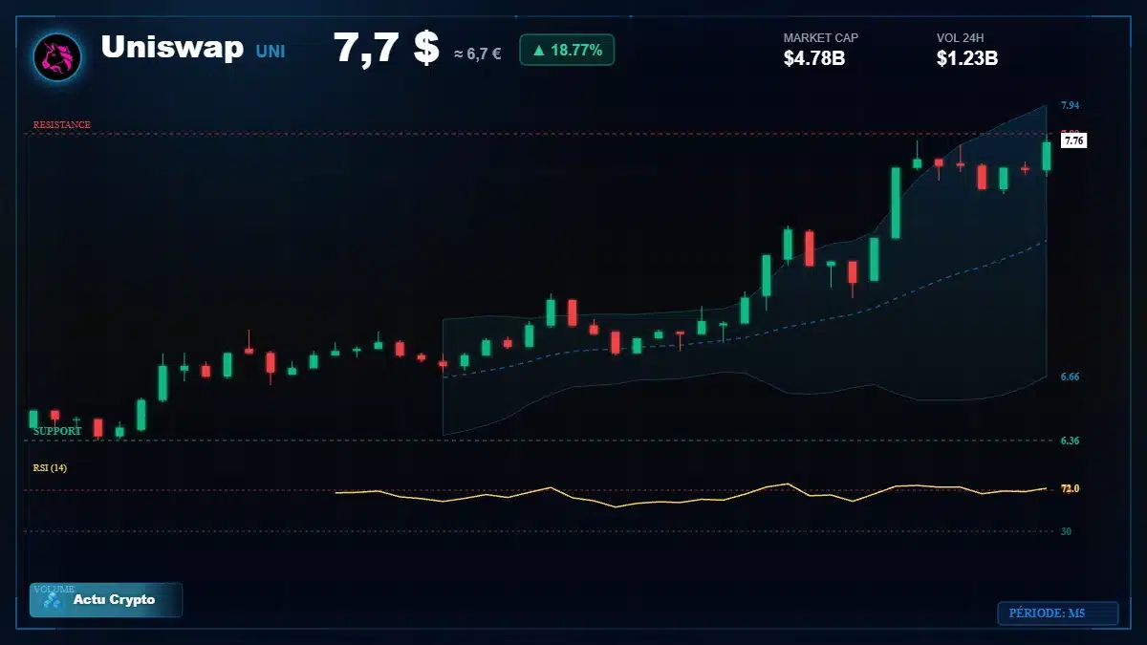
Task: Click the $1.23B volume value
Action: tap(967, 58)
